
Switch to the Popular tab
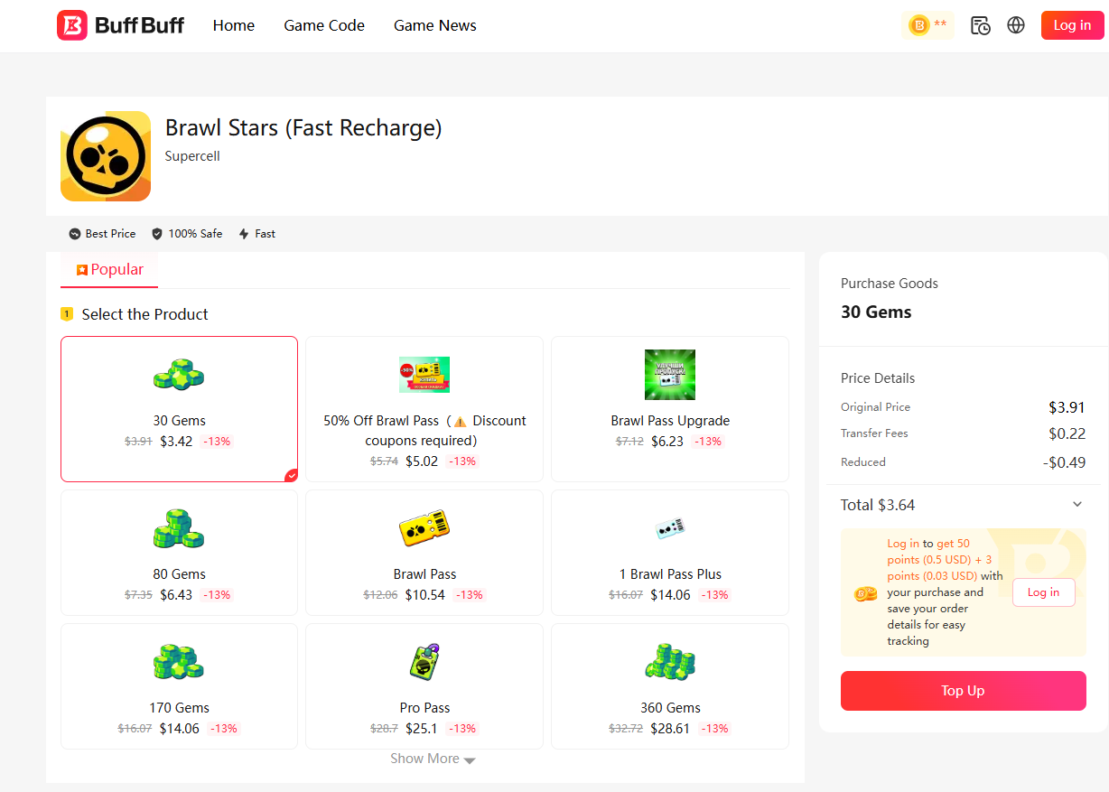pyautogui.click(x=110, y=269)
